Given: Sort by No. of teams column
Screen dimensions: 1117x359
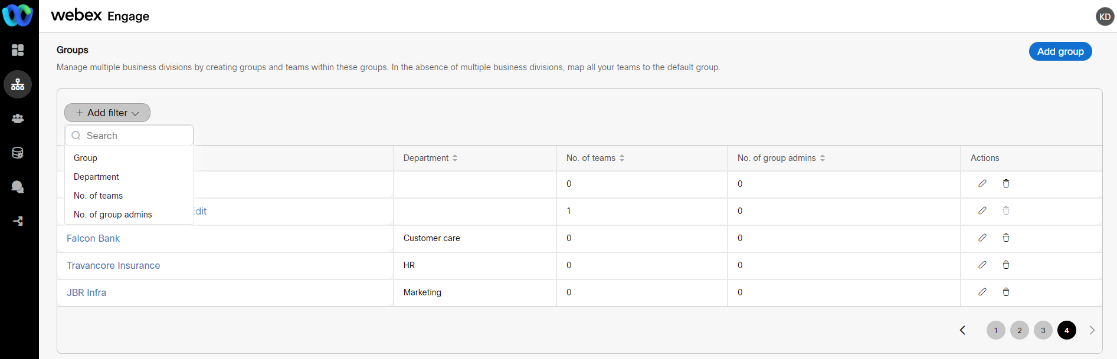Looking at the screenshot, I should point(622,158).
